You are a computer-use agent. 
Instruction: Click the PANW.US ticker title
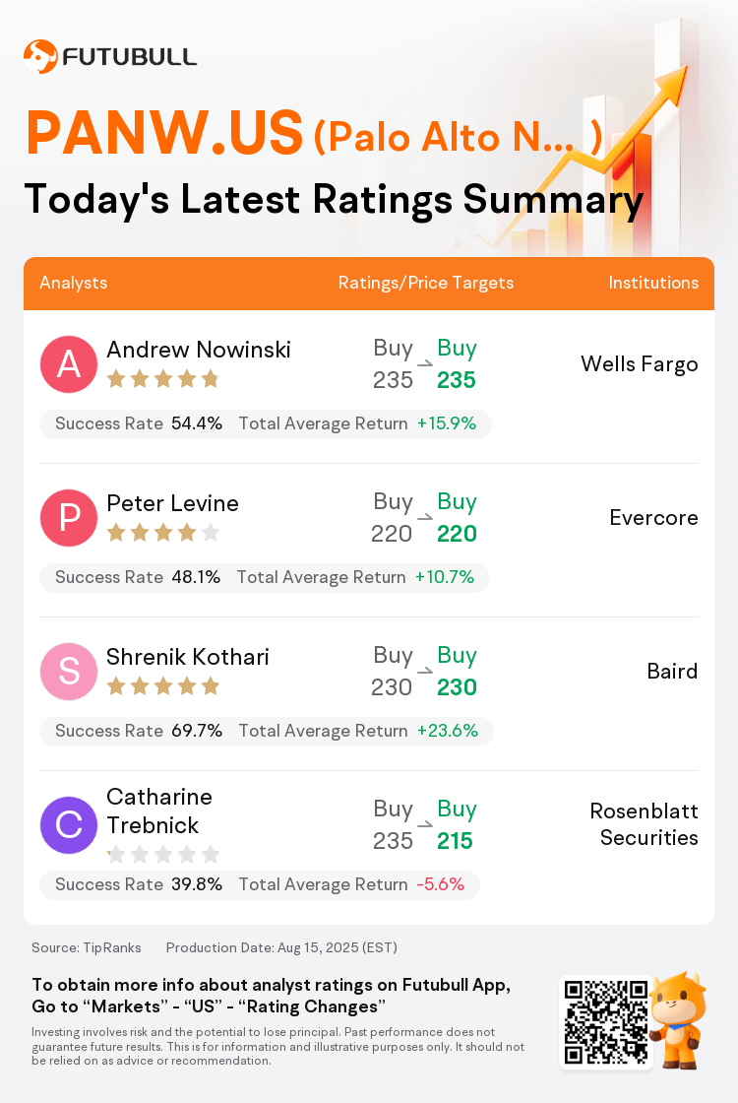[x=164, y=134]
